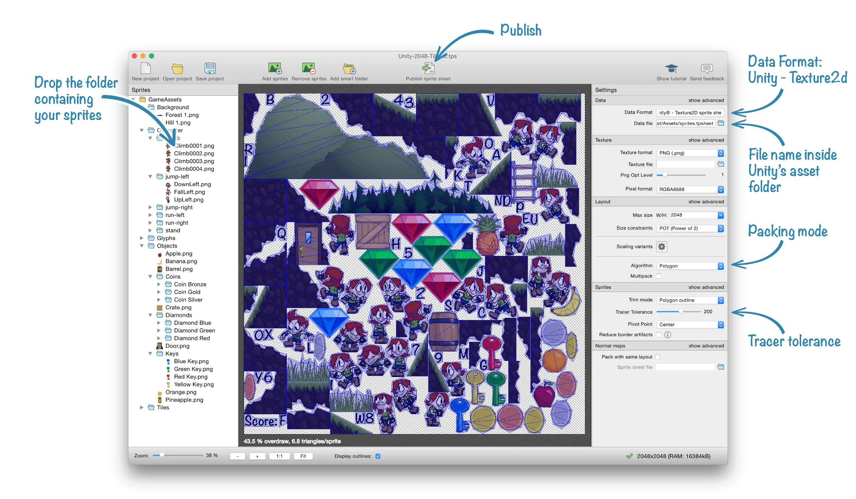Open Trim mode Polygon outline dropdown

click(690, 300)
